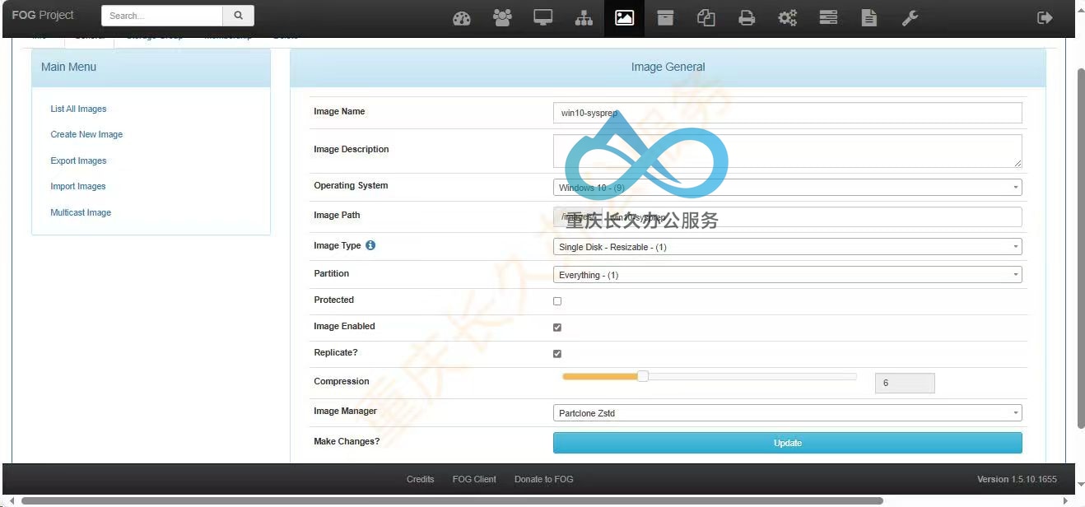
Task: Open the Printers icon
Action: (x=747, y=18)
